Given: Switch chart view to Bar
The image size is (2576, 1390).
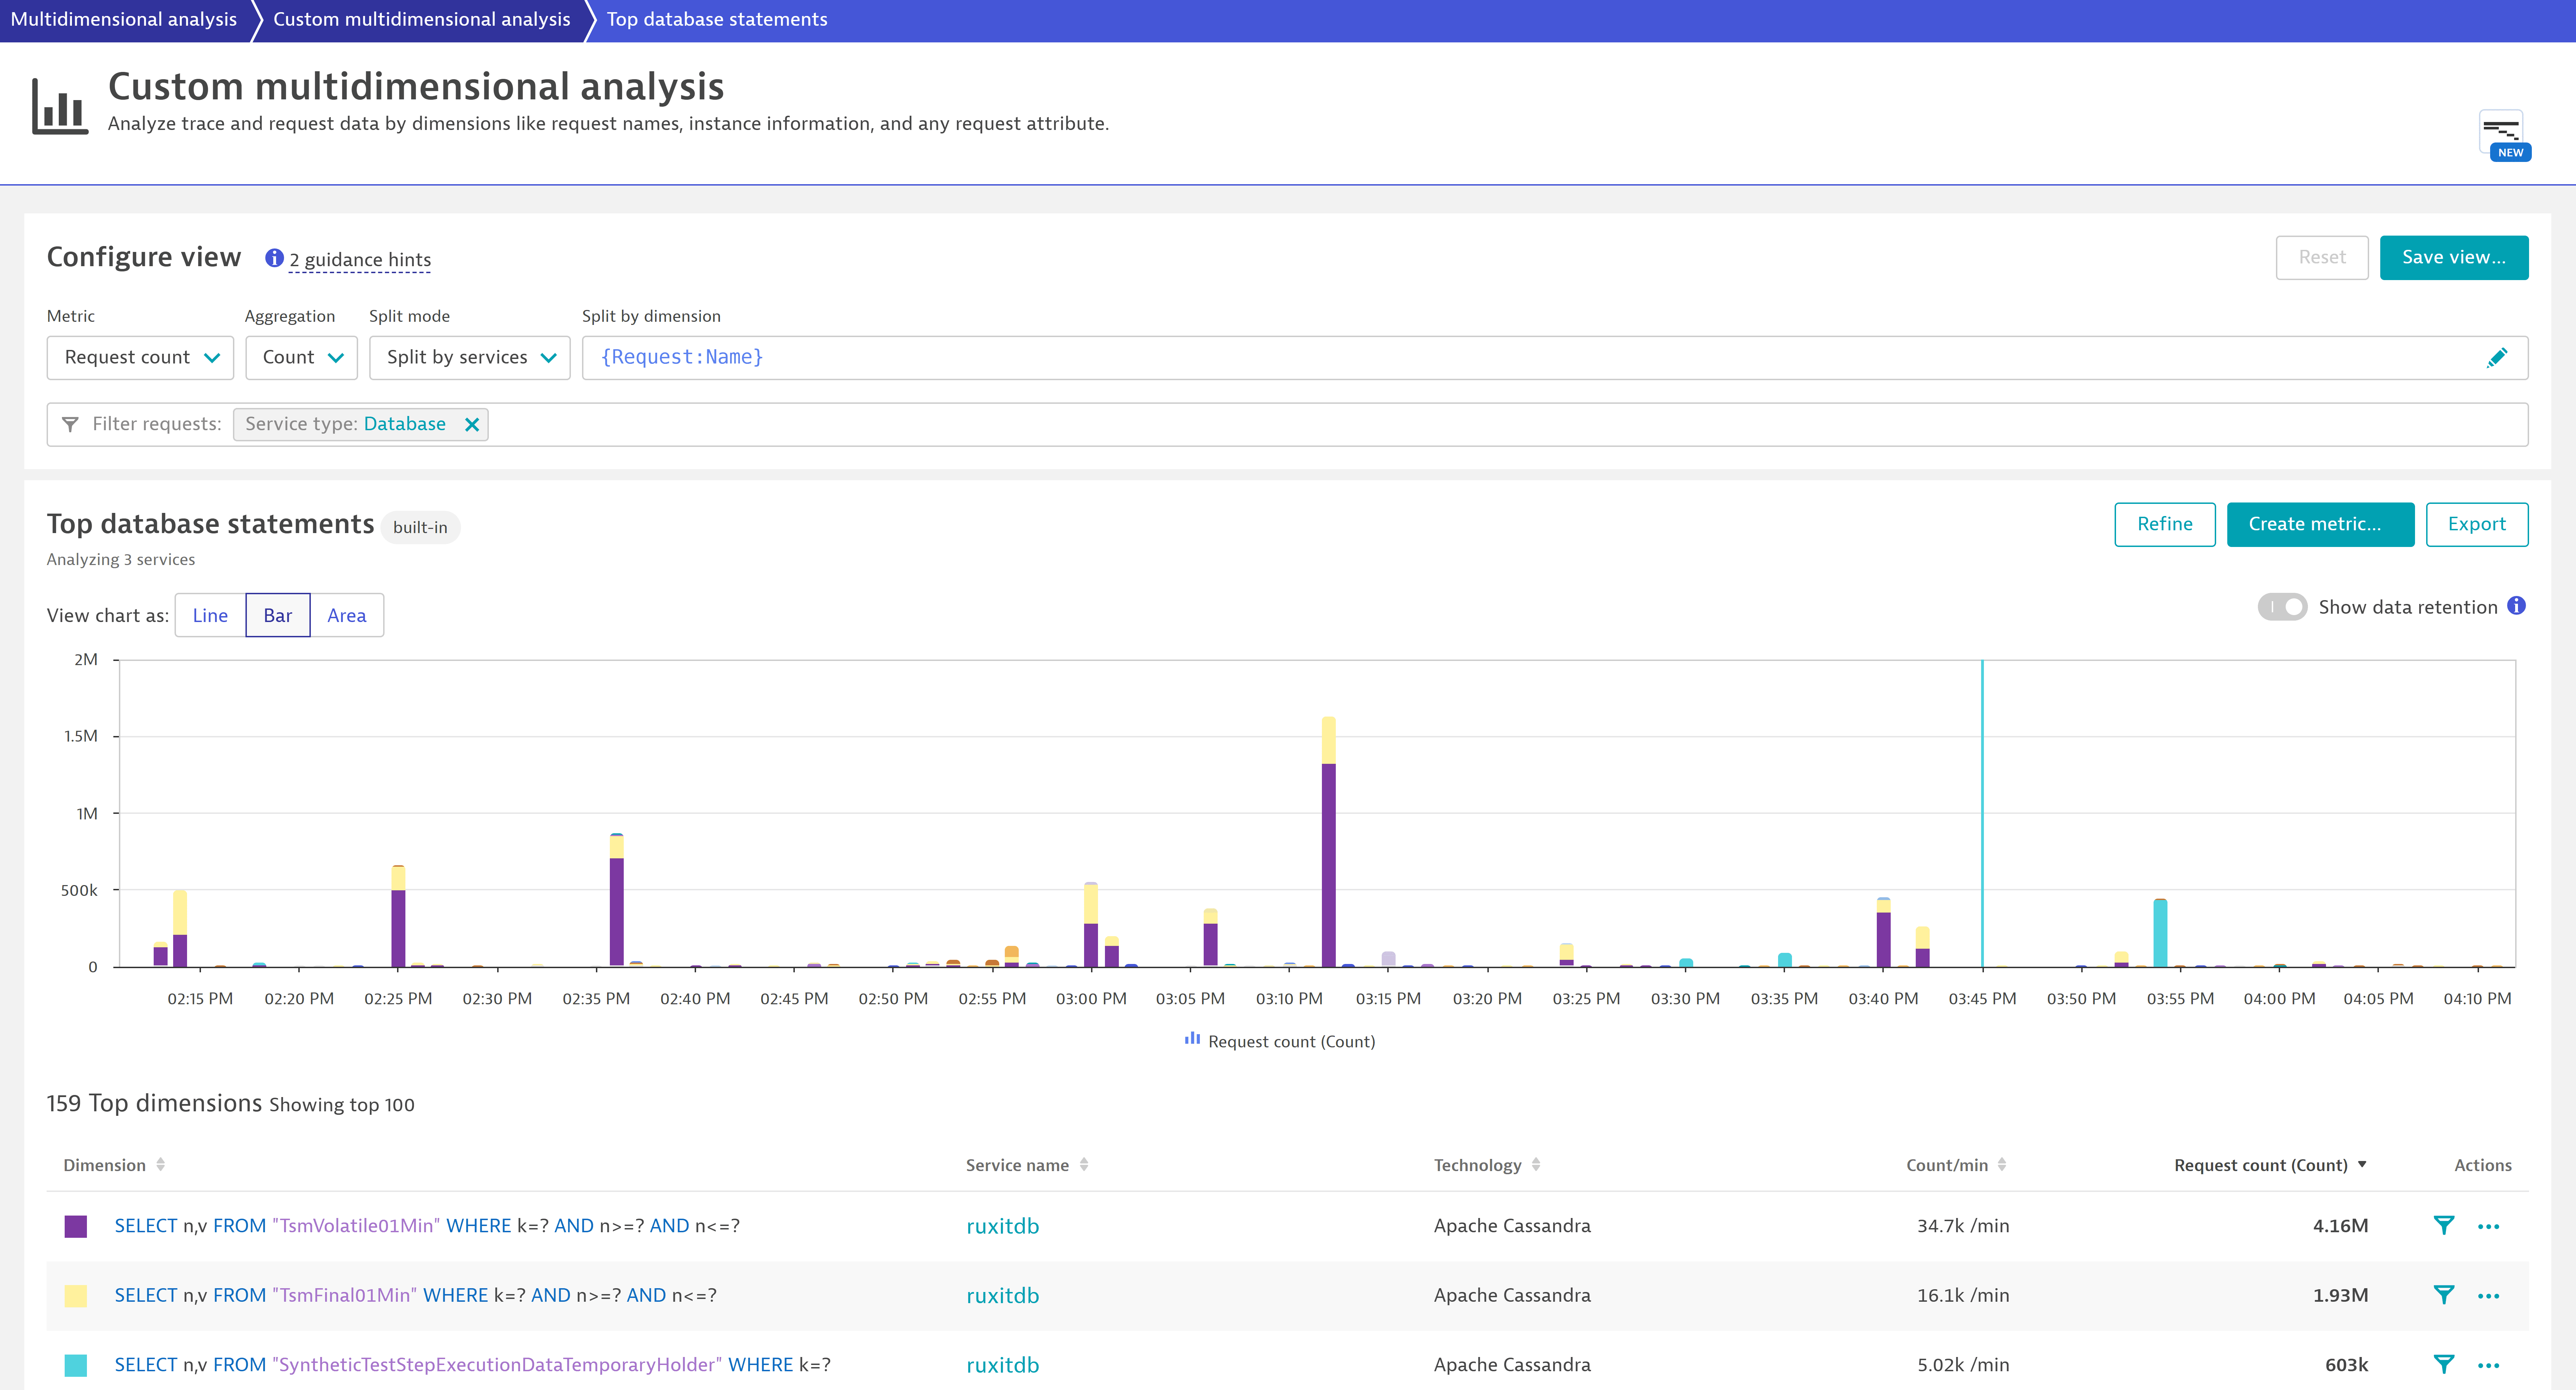Looking at the screenshot, I should pos(278,615).
